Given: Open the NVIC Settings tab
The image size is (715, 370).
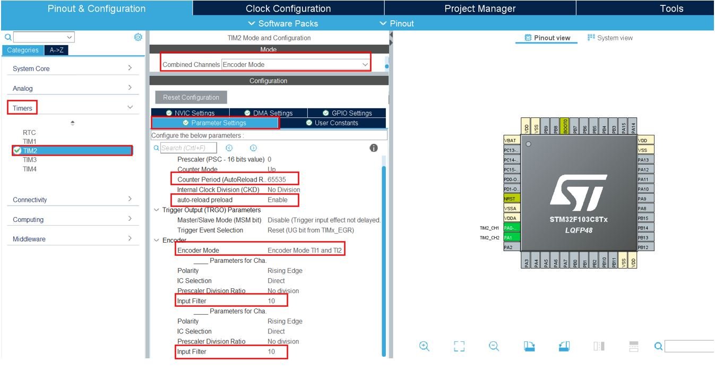Looking at the screenshot, I should coord(190,113).
